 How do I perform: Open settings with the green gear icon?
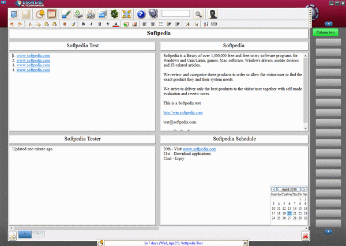[114, 14]
